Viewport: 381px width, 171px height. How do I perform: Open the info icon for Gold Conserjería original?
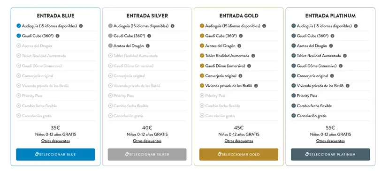240,76
